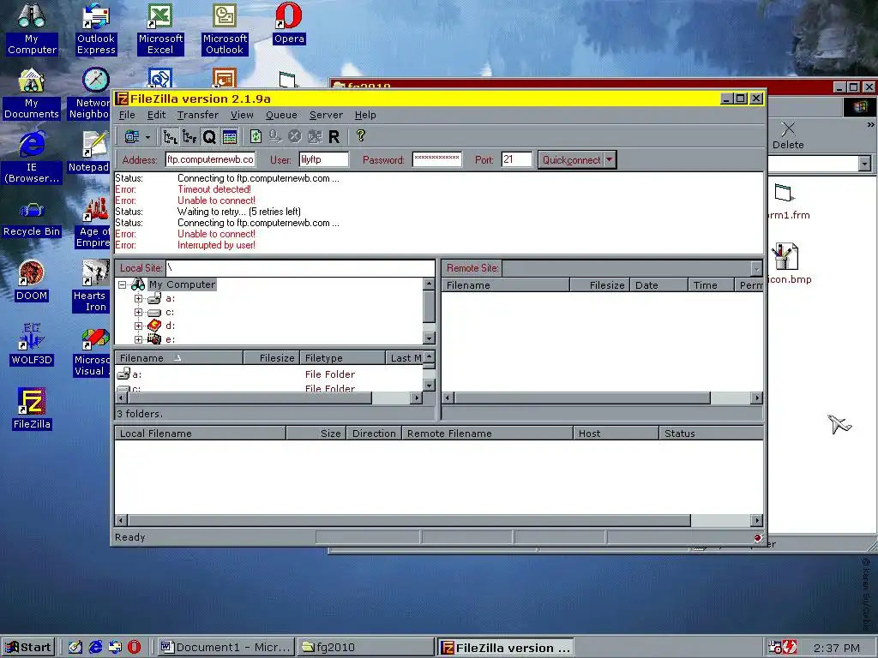Click the Start button on the taskbar

(28, 648)
